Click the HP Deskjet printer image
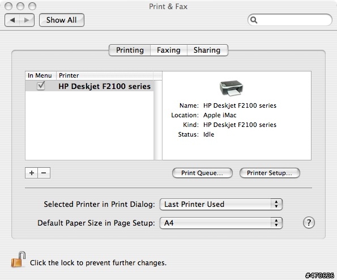 click(x=231, y=88)
